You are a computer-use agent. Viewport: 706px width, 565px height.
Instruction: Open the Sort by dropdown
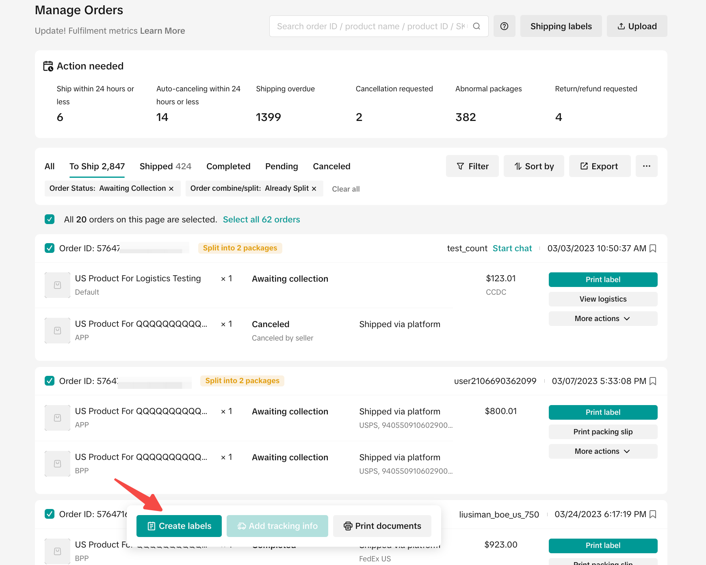click(534, 166)
